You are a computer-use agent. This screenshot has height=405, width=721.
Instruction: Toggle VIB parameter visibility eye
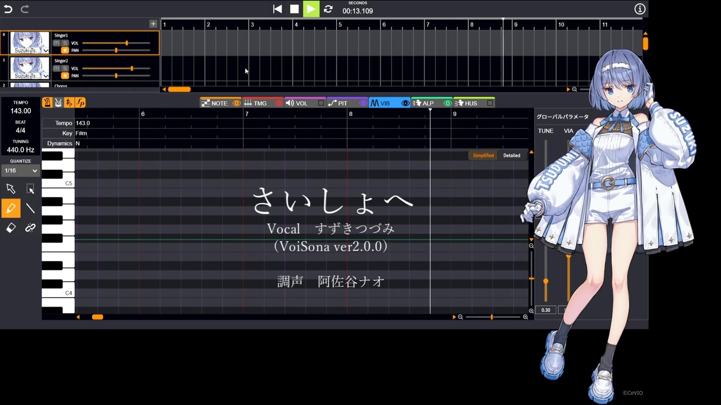[405, 103]
